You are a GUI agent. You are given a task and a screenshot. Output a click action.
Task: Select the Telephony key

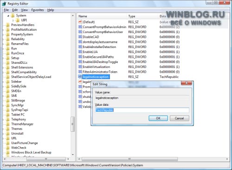tap(19, 119)
